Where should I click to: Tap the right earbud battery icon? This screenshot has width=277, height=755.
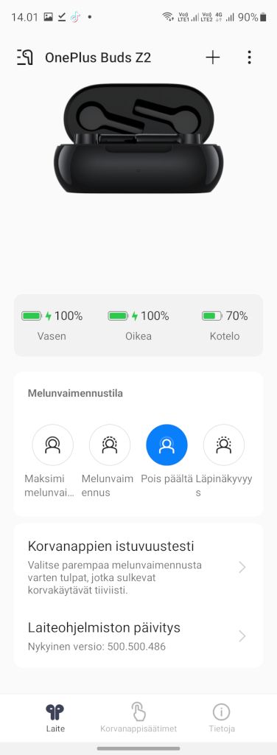(119, 316)
